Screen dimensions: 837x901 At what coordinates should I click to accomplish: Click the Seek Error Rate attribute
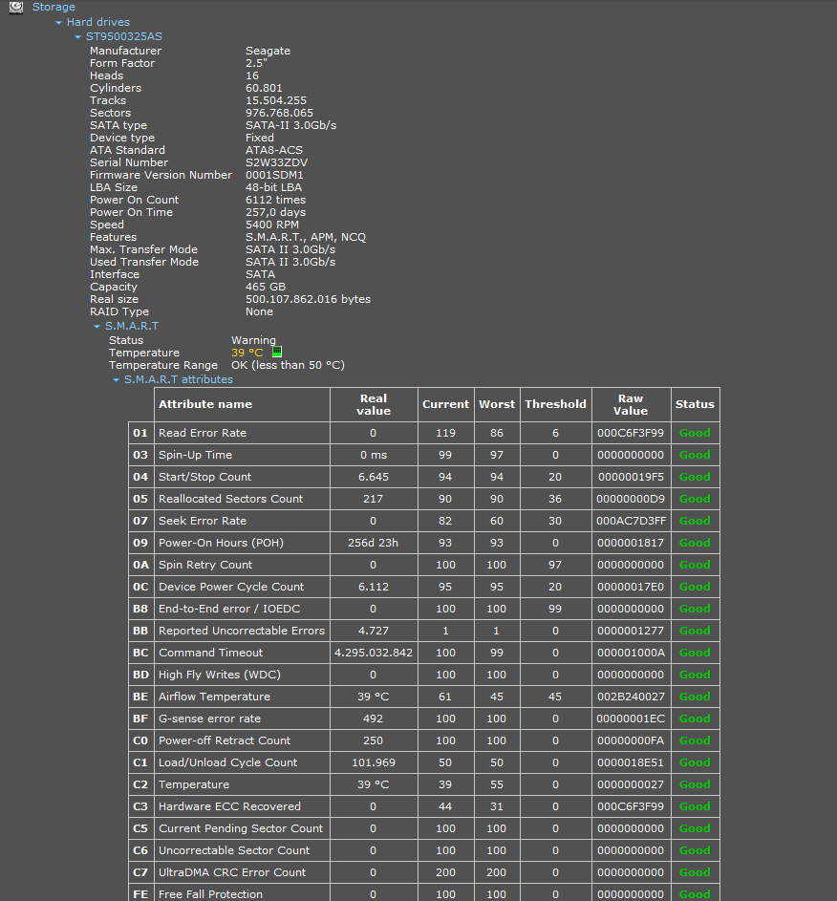coord(203,521)
